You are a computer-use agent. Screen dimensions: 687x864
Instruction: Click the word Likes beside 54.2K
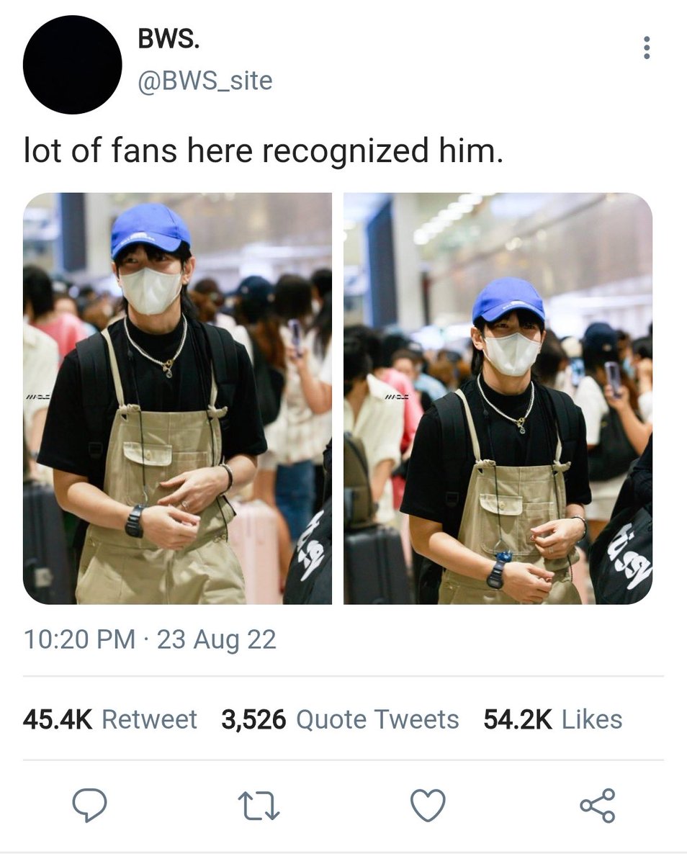592,719
